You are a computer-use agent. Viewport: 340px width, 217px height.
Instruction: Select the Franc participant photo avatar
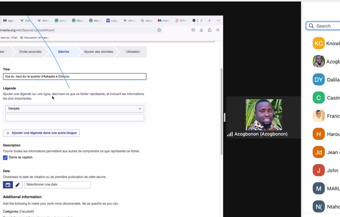319,116
